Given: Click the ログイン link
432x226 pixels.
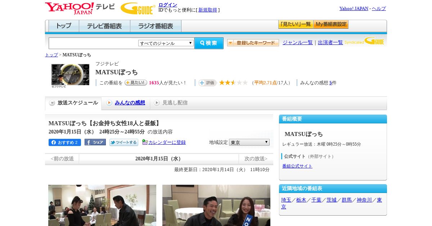Looking at the screenshot, I should tap(168, 5).
